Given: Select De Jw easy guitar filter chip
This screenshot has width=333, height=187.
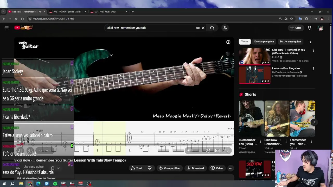Looking at the screenshot, I should pyautogui.click(x=290, y=42).
